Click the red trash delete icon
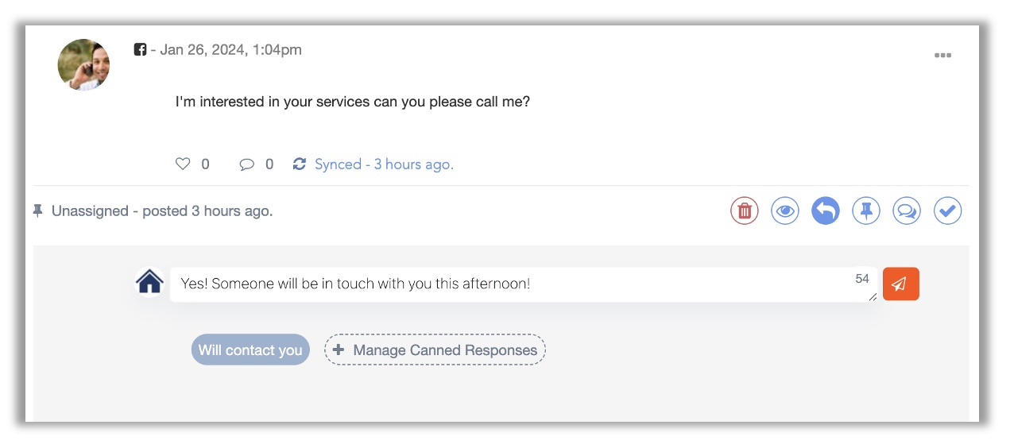Viewport: 1014px width, 448px height. [745, 211]
